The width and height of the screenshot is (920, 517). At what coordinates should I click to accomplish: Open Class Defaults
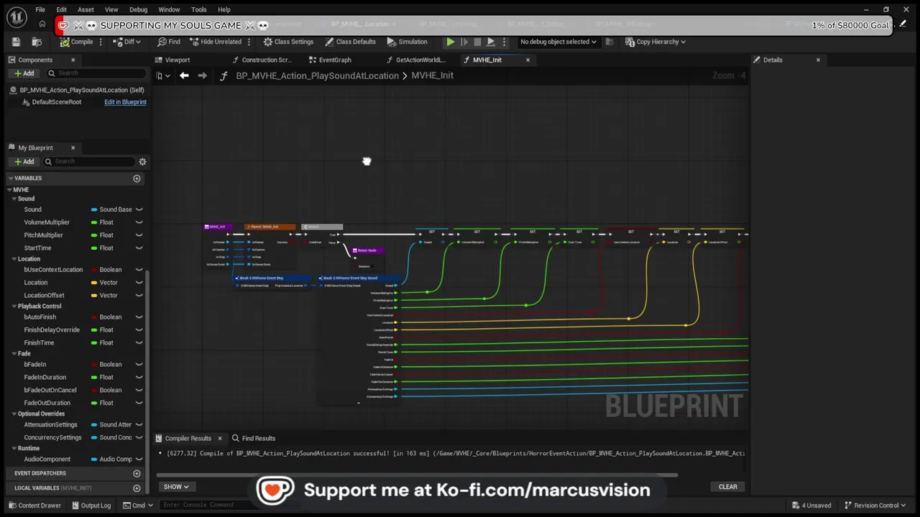click(x=350, y=42)
